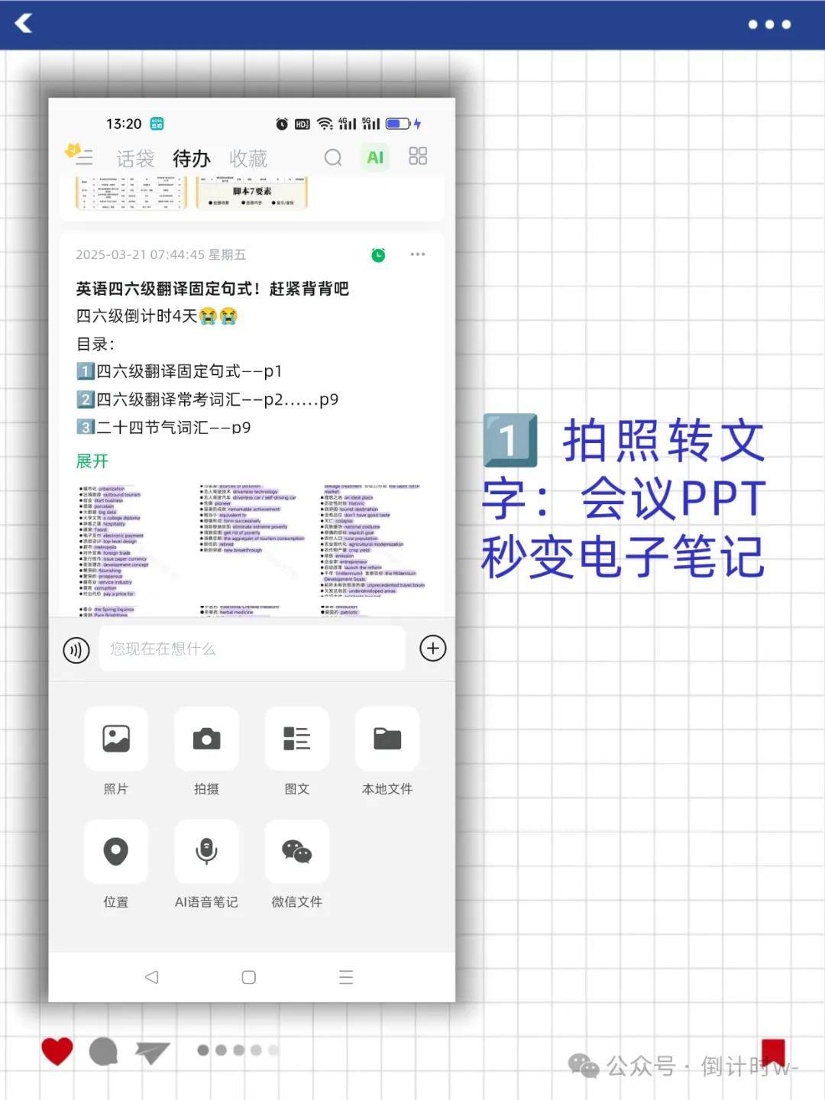The height and width of the screenshot is (1100, 825).
Task: Open the three-dot menu in blue header
Action: [768, 24]
